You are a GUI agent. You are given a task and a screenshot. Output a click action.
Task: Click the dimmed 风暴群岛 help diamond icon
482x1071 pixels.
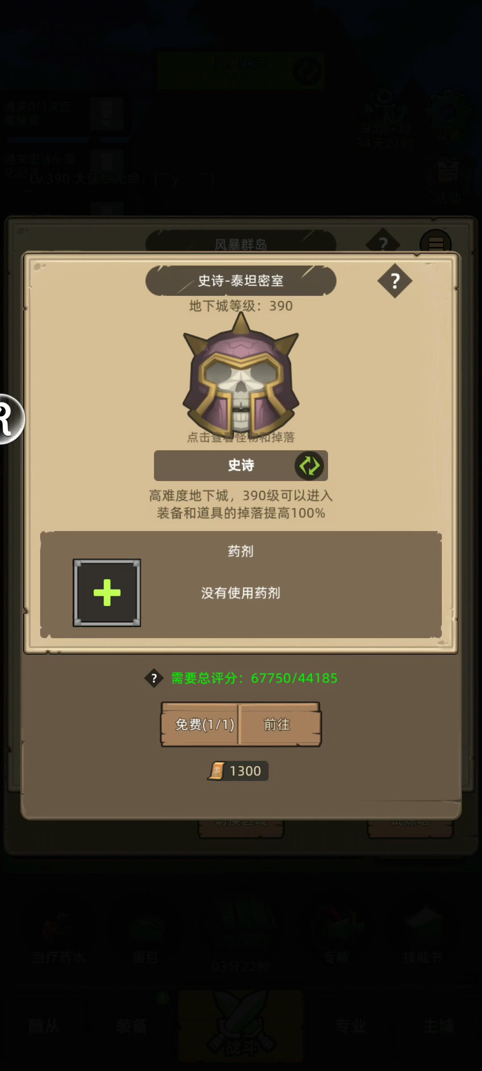[x=383, y=244]
